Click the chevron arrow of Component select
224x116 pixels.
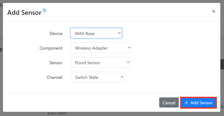[129, 48]
